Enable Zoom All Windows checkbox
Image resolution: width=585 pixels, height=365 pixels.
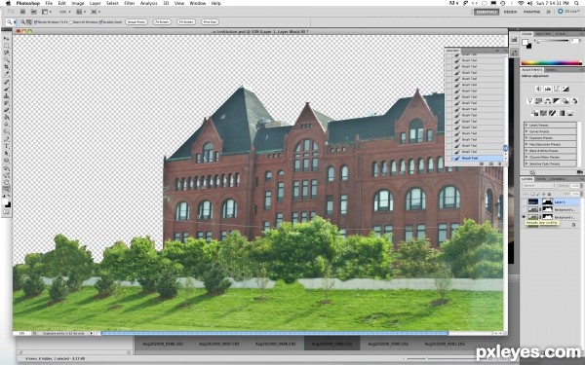71,22
